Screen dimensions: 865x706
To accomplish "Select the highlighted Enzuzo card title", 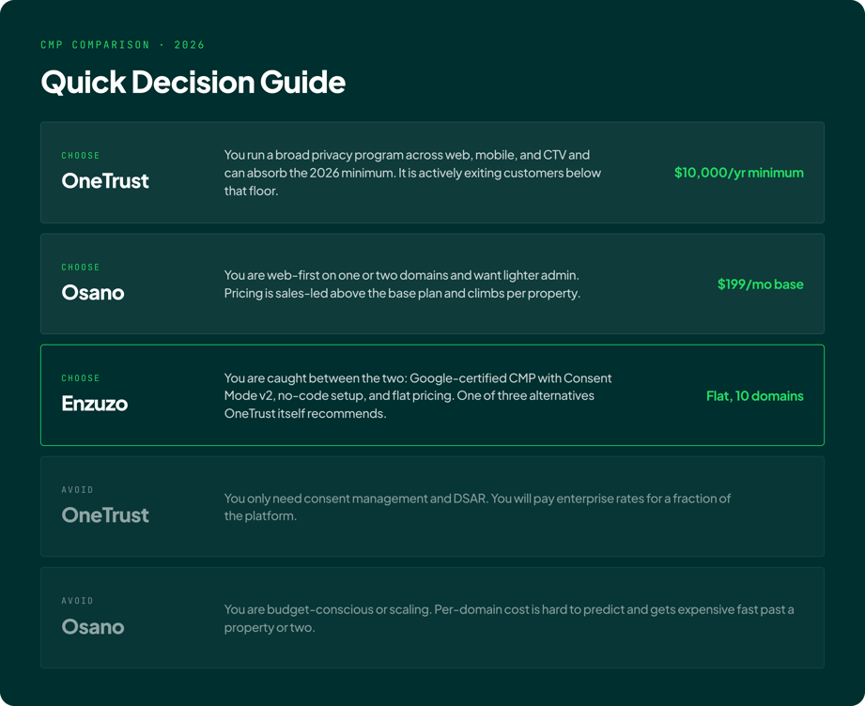I will point(95,403).
